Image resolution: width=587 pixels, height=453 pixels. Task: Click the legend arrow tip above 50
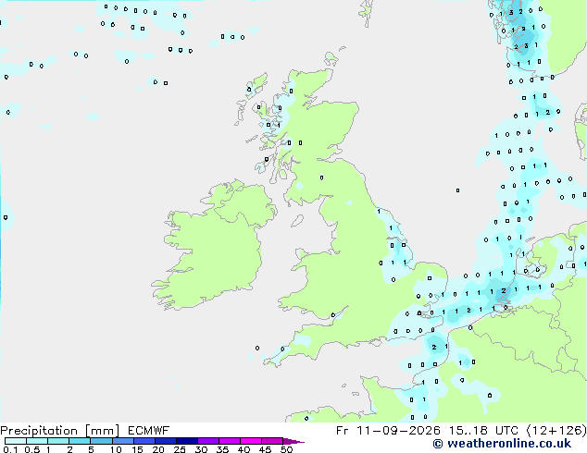pos(293,441)
